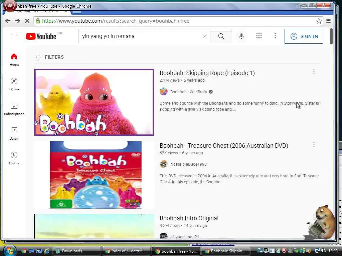Open the Boohbah - WildBrain channel name
Viewport: 342px width, 256px height.
pyautogui.click(x=188, y=92)
